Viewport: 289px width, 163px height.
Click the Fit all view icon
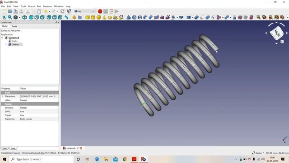pyautogui.click(x=4, y=17)
